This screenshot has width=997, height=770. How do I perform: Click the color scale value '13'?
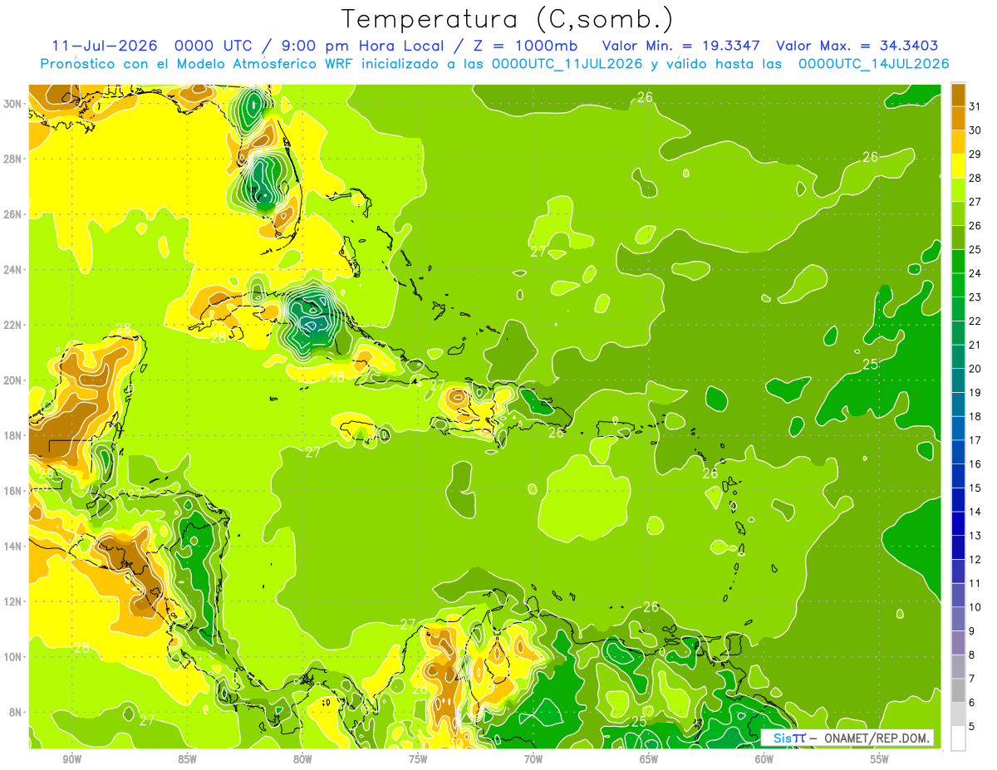coord(975,536)
